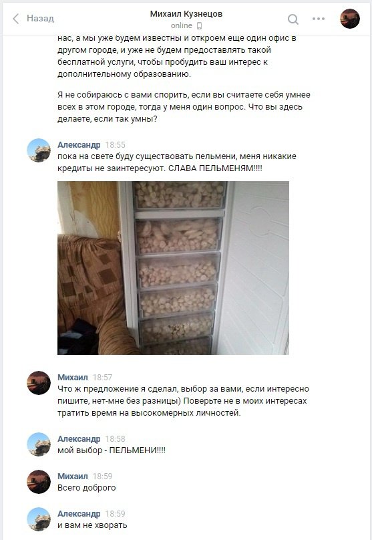Open Александр name link at 18:55
Image resolution: width=372 pixels, height=540 pixels.
coord(79,144)
